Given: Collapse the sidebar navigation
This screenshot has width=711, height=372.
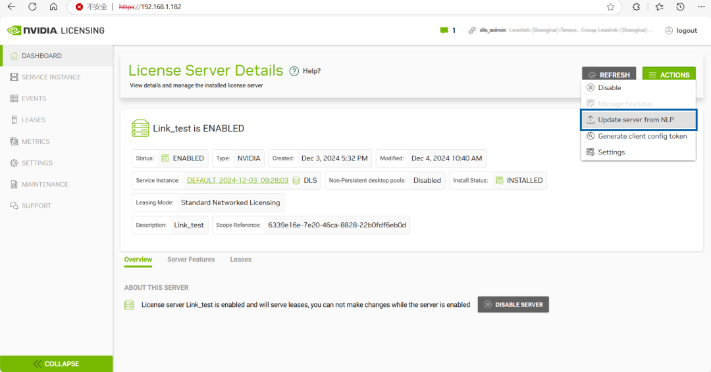Looking at the screenshot, I should tap(56, 364).
